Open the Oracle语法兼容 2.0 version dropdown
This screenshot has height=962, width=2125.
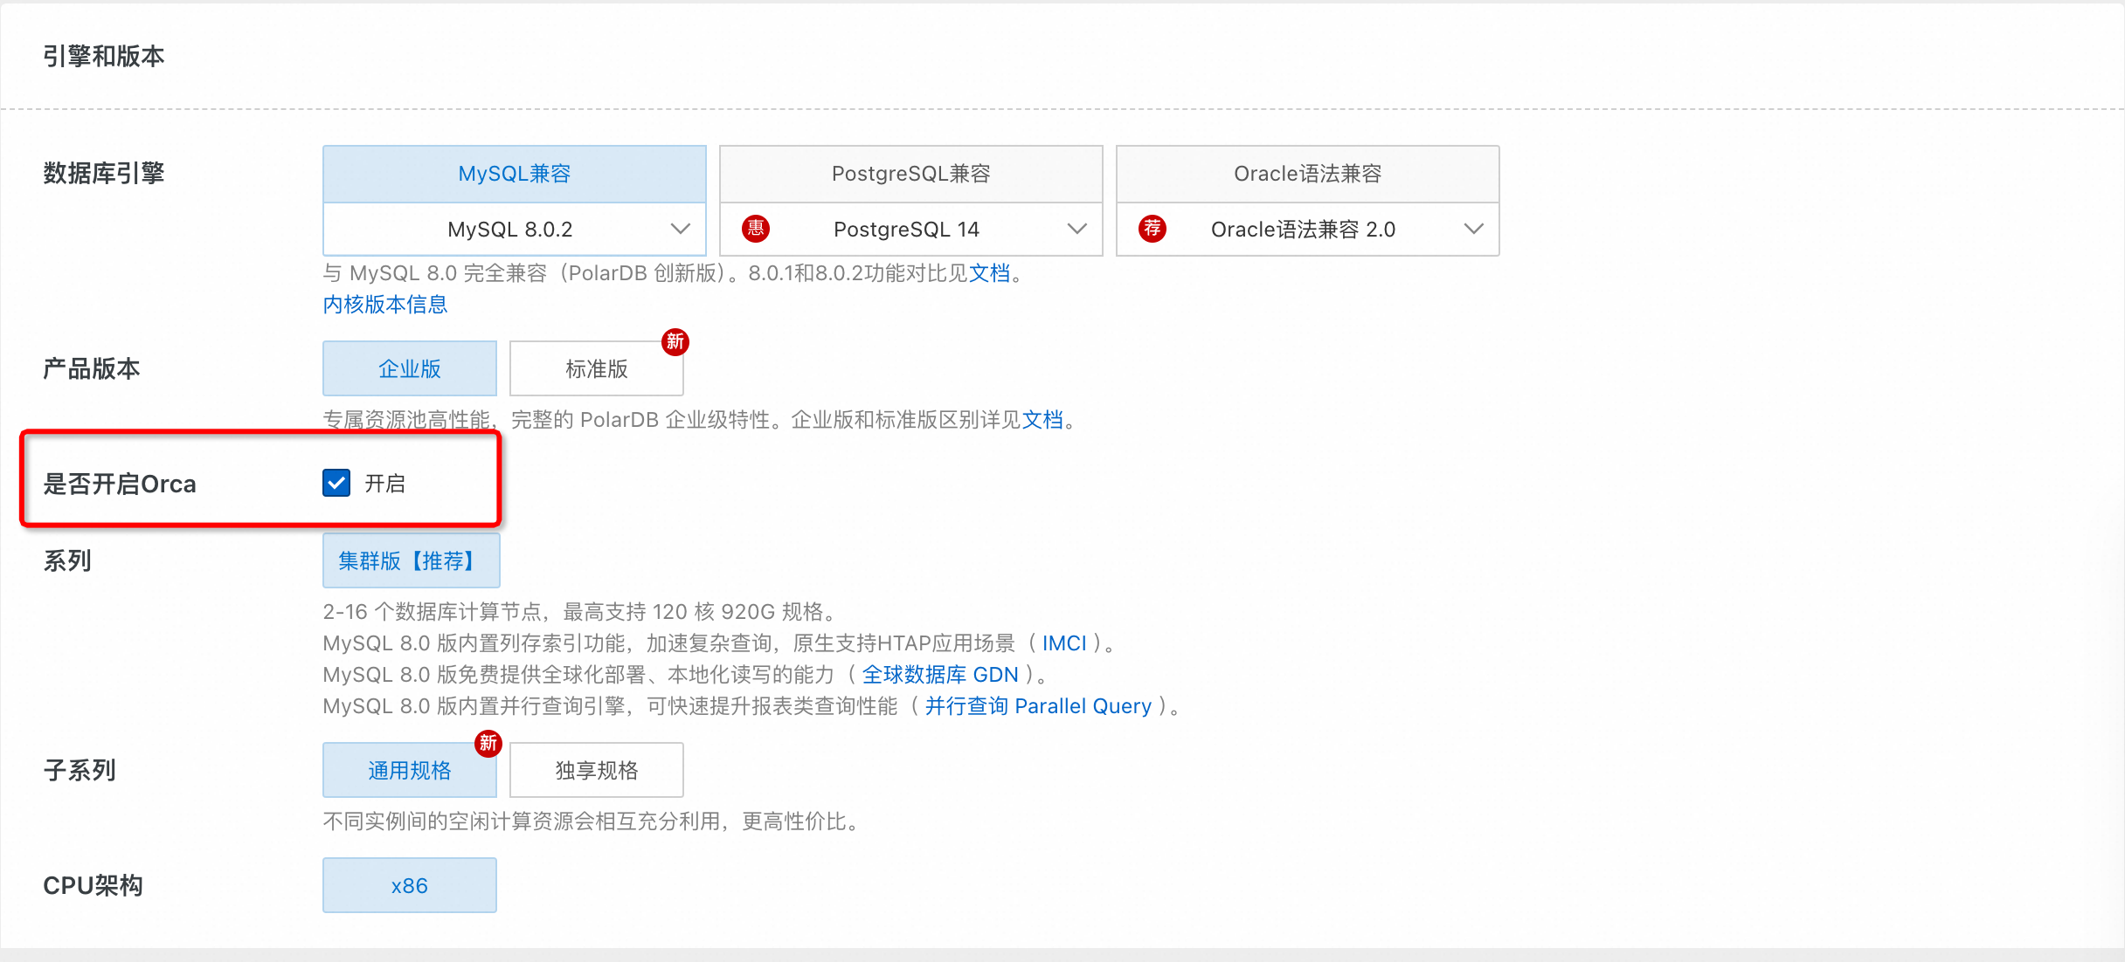click(1473, 229)
